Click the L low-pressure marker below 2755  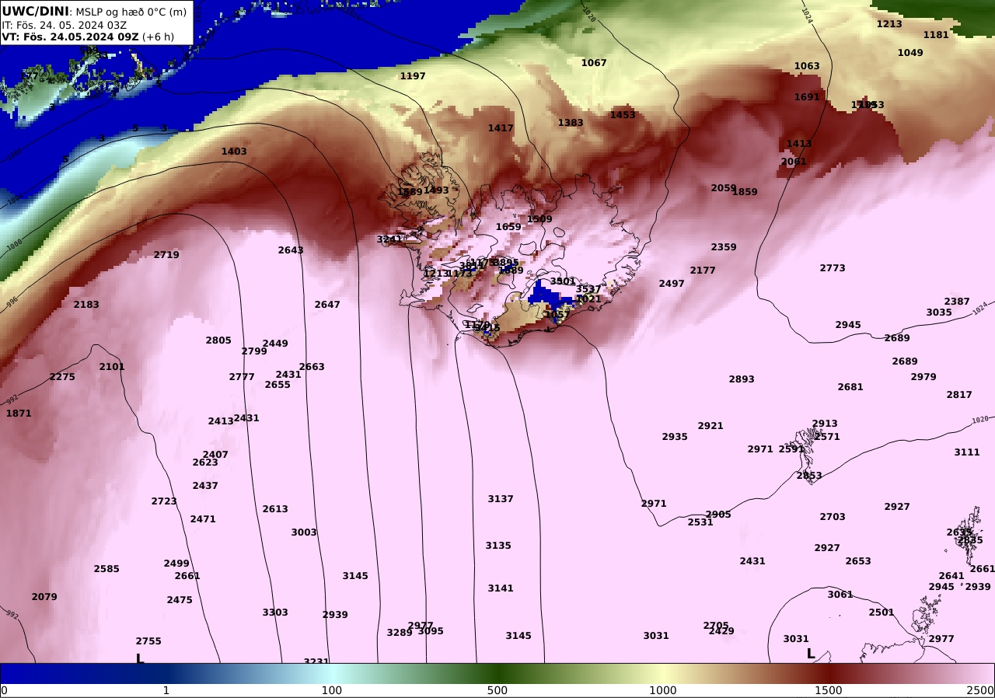140,658
